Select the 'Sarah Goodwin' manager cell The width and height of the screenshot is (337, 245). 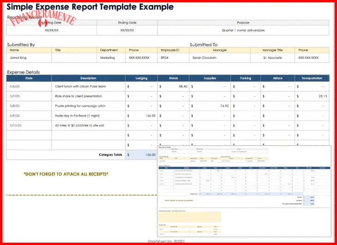click(x=220, y=58)
